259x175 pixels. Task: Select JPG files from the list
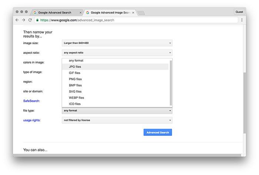tap(75, 67)
